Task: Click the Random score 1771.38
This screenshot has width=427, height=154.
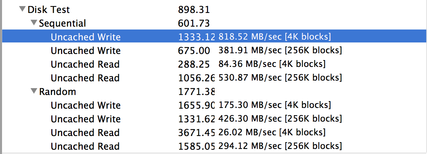Action: 197,92
